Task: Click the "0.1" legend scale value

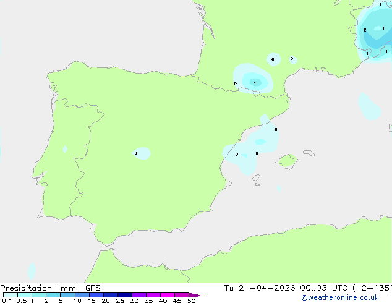Action: (7, 301)
